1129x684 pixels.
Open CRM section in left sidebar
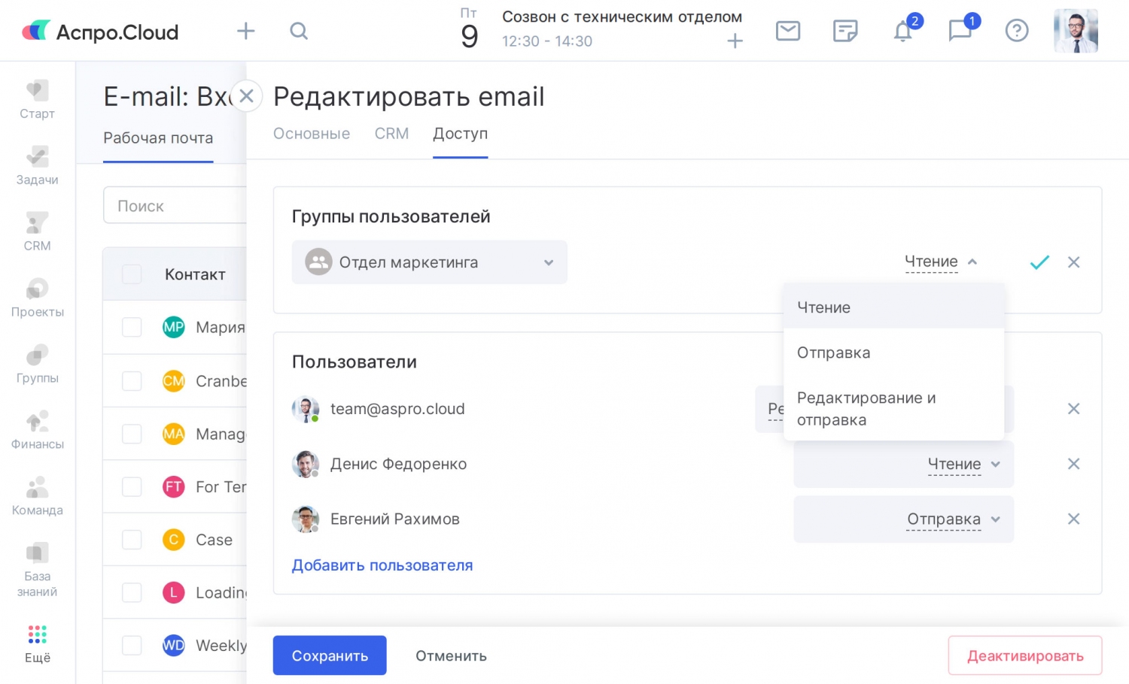click(x=37, y=231)
